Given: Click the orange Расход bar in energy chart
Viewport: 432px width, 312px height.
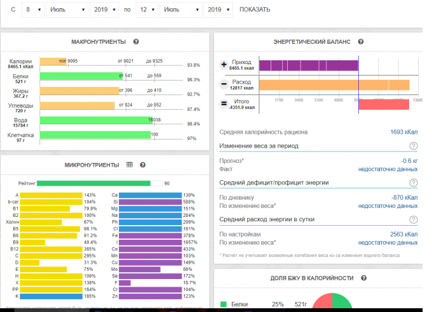Looking at the screenshot, I should [x=334, y=84].
